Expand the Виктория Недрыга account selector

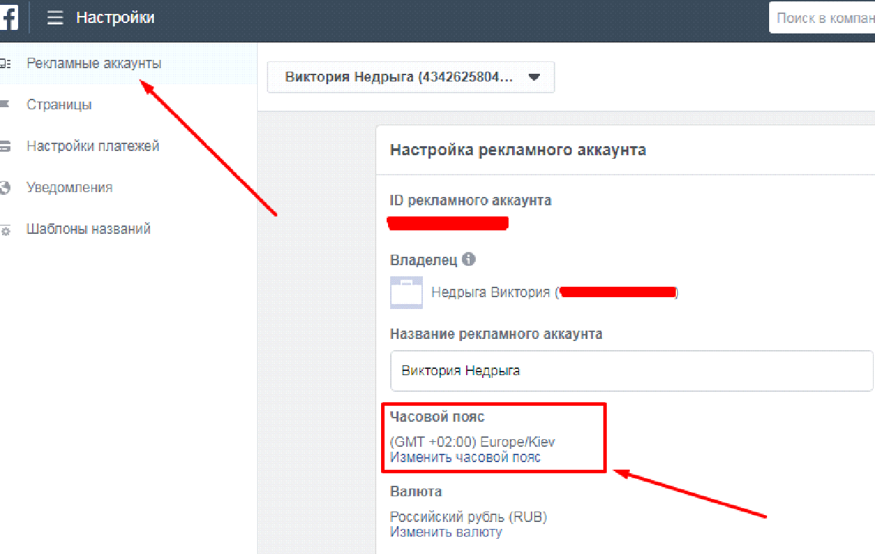click(410, 77)
